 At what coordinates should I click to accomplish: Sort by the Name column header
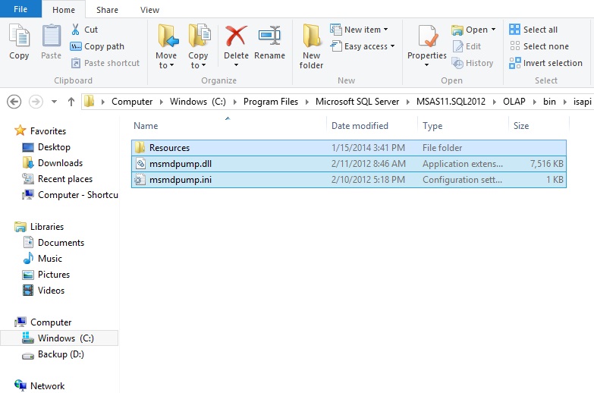(x=146, y=126)
